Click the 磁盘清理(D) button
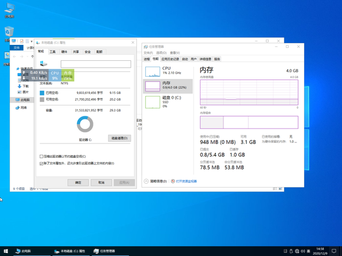 (x=119, y=138)
